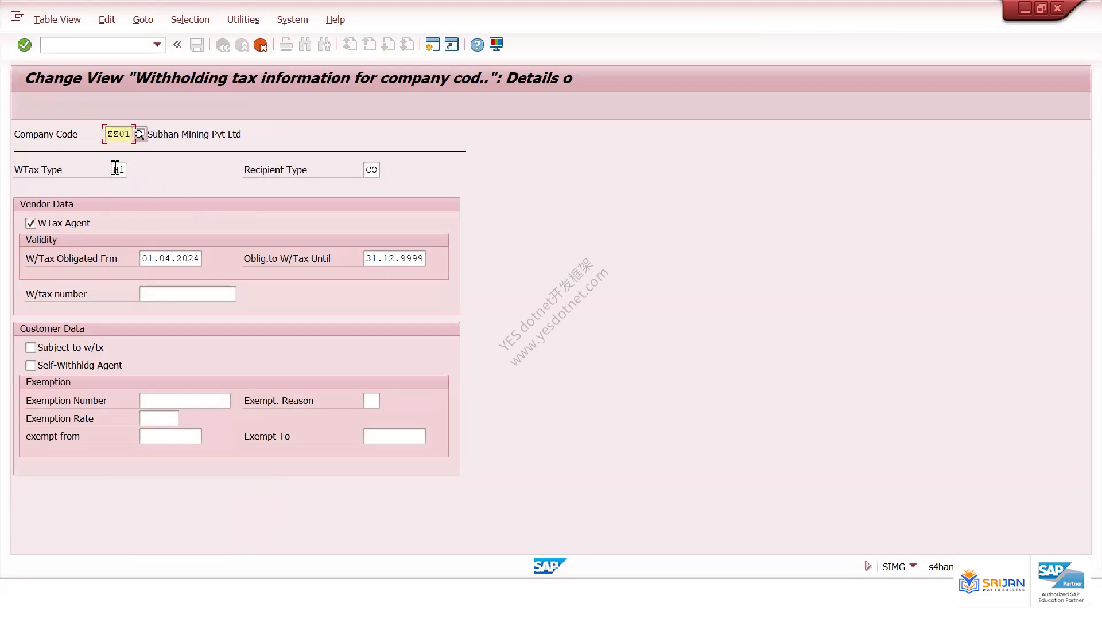
Task: Click the transaction command input field
Action: click(96, 45)
